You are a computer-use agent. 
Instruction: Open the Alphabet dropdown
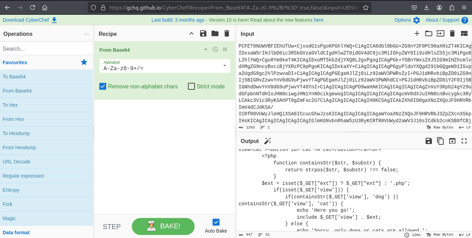click(x=225, y=66)
